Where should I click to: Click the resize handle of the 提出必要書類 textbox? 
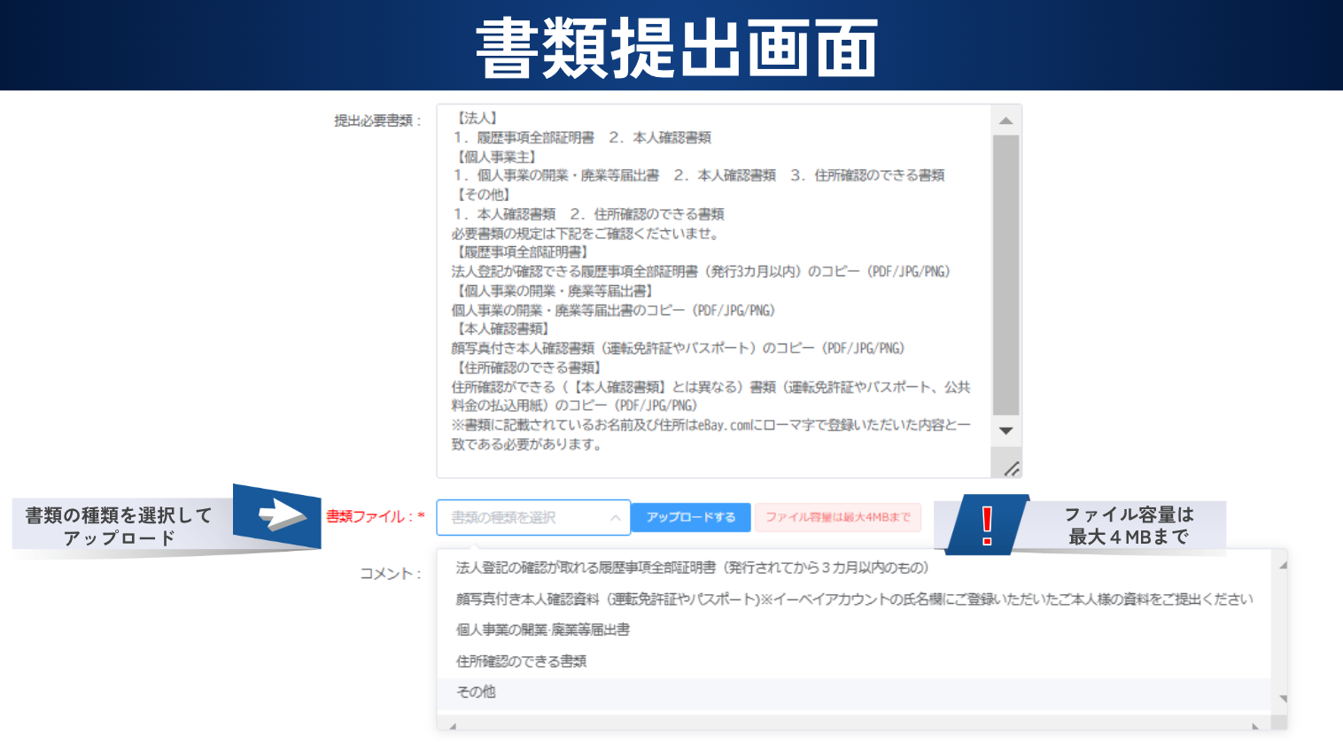click(x=1011, y=468)
